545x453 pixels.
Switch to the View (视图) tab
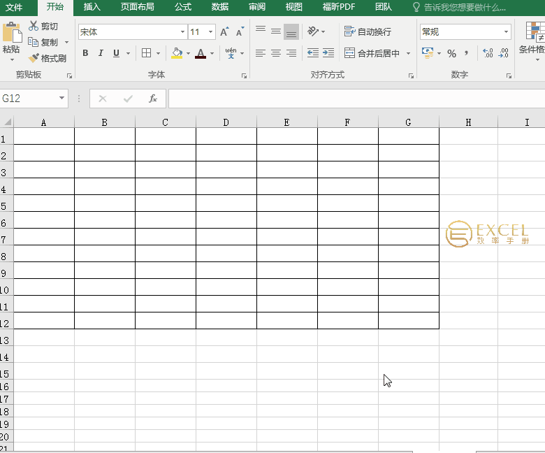coord(293,7)
